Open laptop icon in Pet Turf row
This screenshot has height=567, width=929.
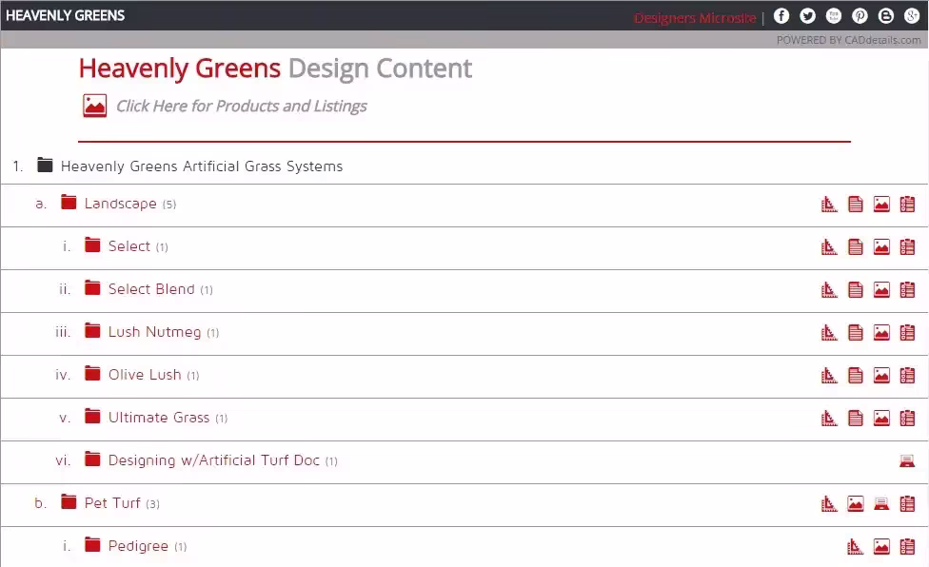(x=881, y=503)
